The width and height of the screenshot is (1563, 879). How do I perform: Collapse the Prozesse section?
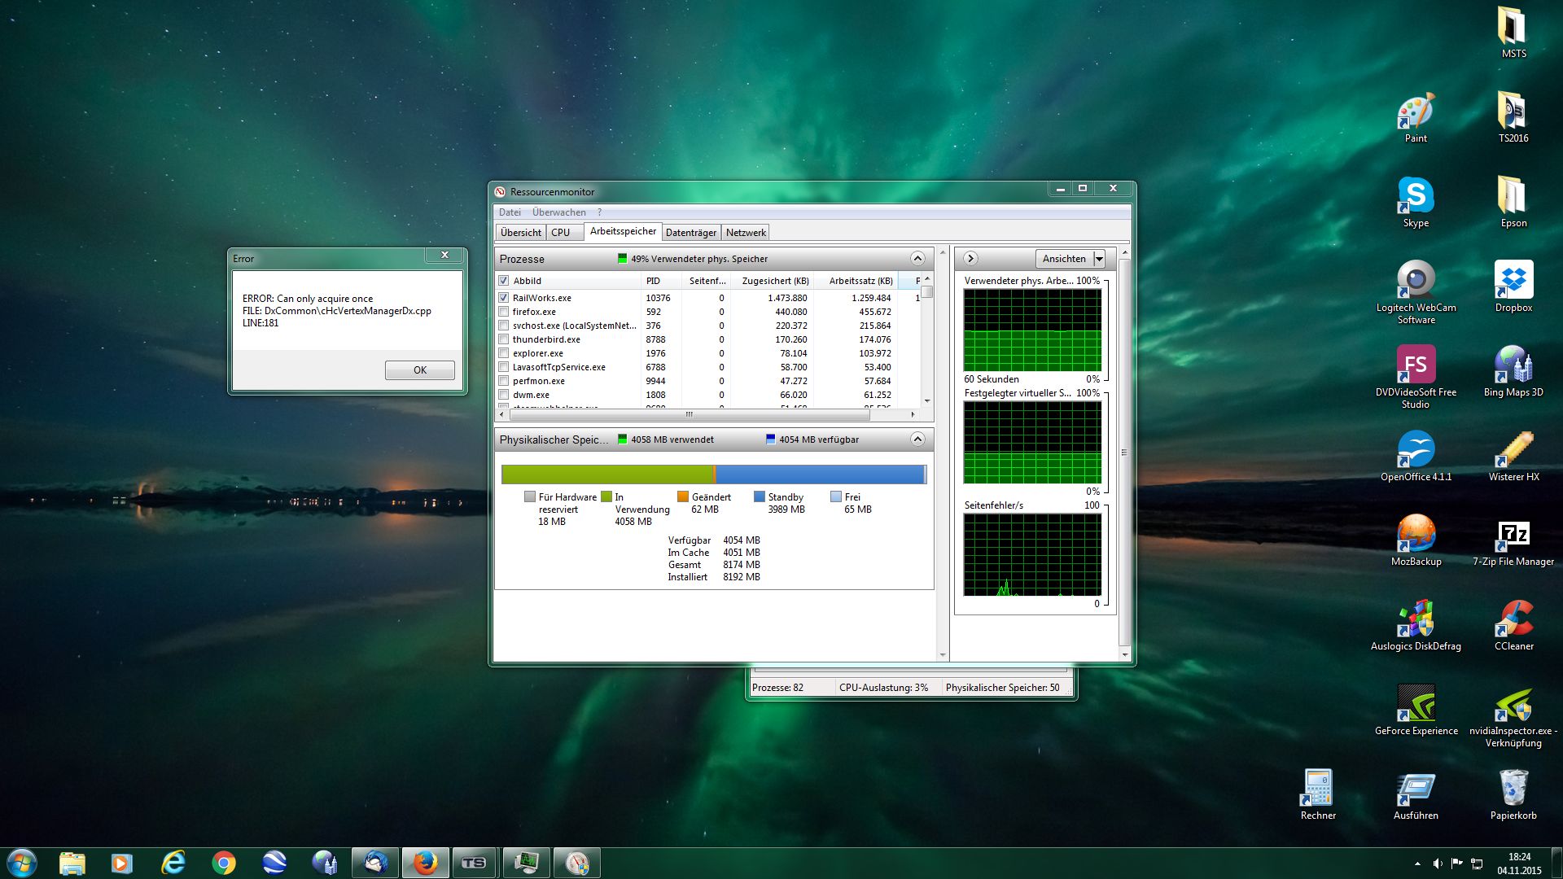917,259
